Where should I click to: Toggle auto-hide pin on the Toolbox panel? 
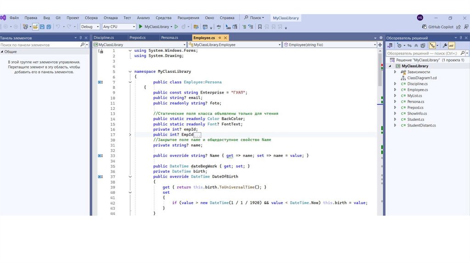pyautogui.click(x=81, y=38)
